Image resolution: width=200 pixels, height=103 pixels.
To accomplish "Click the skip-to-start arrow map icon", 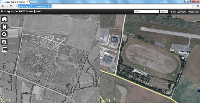I will coord(4,27).
